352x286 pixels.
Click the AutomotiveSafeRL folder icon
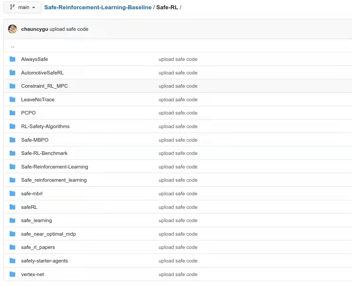[x=13, y=73]
